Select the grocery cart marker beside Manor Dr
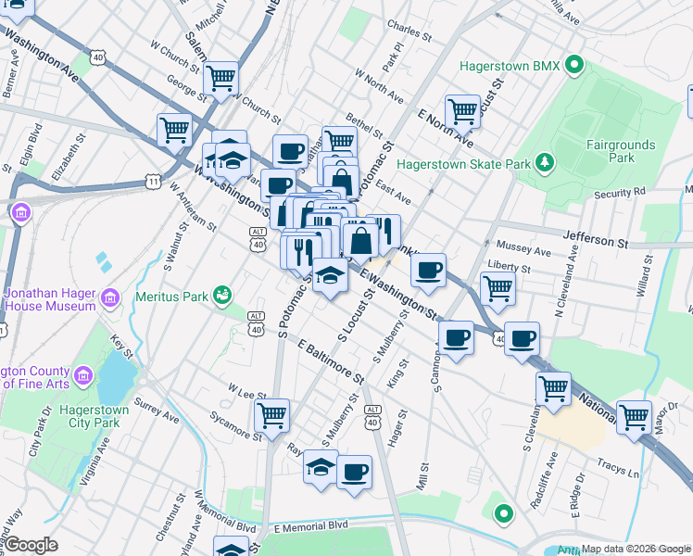The height and width of the screenshot is (556, 693). point(634,422)
